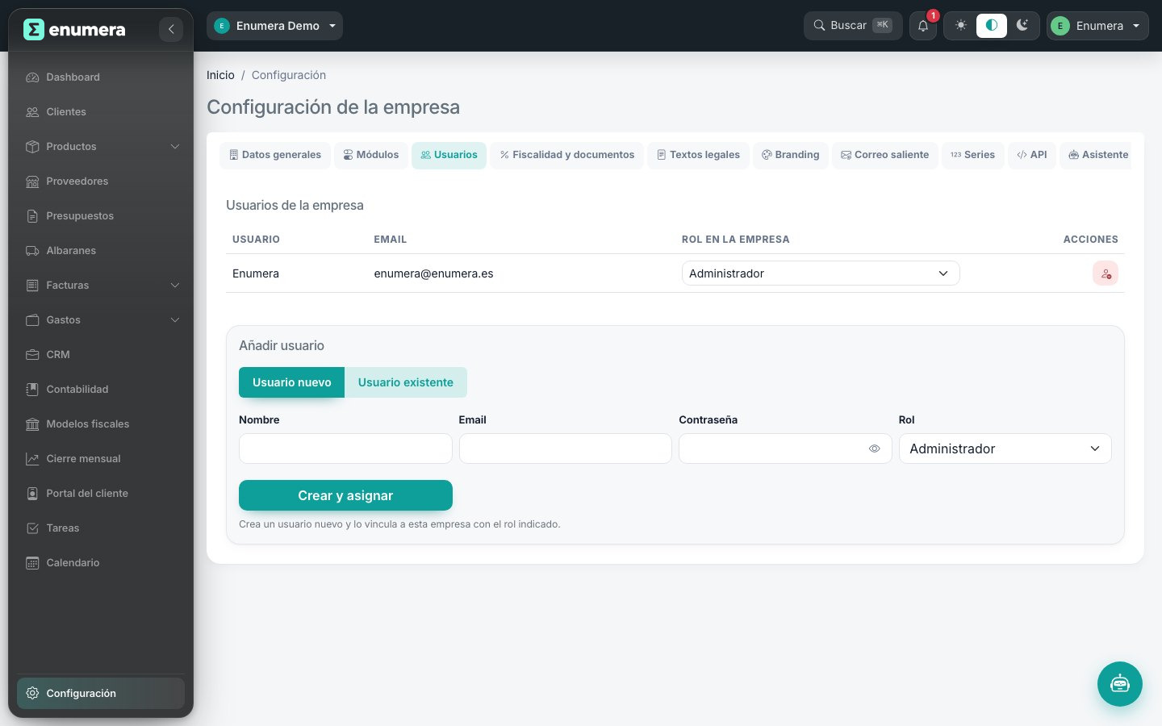Open the assistant chatbot bubble
This screenshot has height=726, width=1162.
pyautogui.click(x=1120, y=684)
